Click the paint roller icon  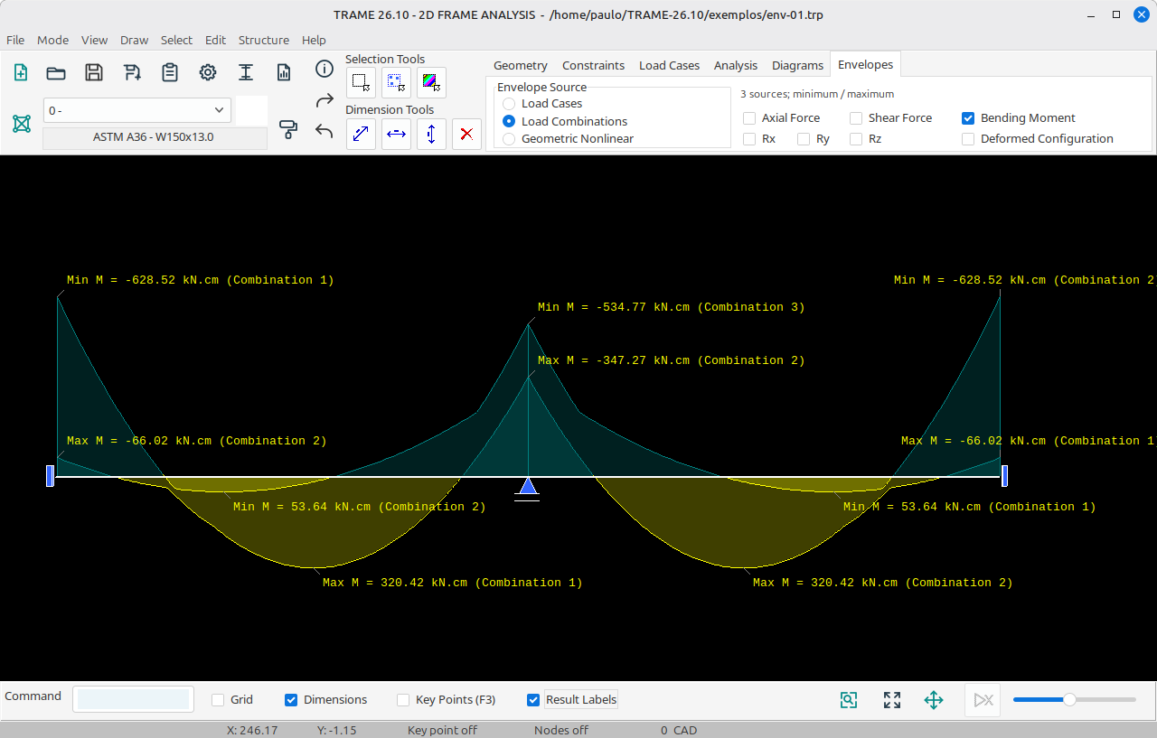tap(288, 129)
